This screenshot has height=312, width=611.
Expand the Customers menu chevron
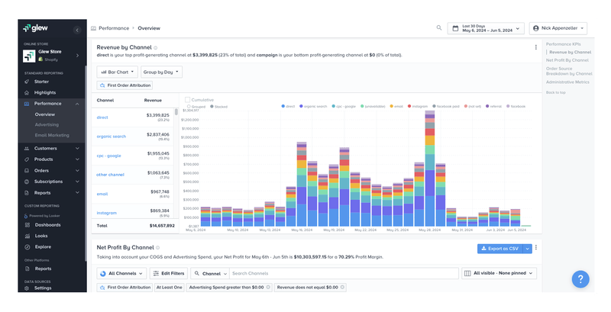click(77, 149)
